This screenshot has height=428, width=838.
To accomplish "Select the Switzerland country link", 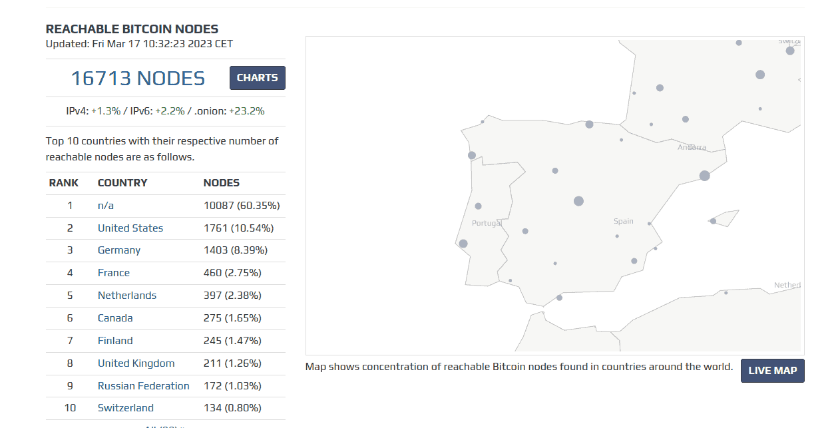I will (126, 408).
